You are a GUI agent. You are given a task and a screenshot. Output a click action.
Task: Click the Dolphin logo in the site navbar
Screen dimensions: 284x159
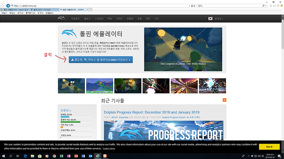click(62, 18)
